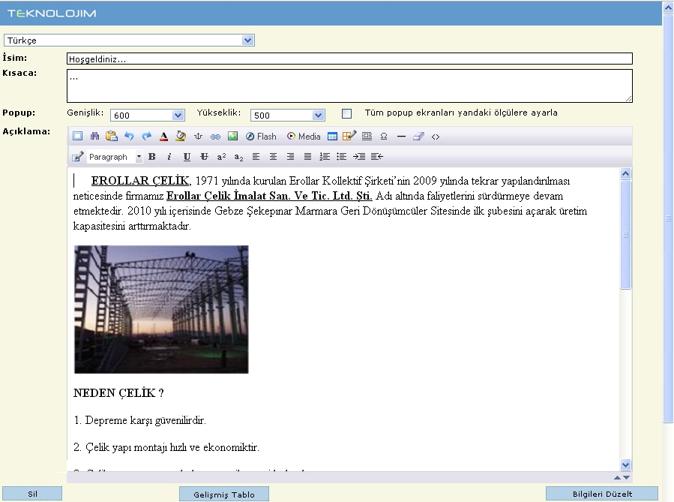Click 'NEDEN ÇELİK ?' heading text

(118, 393)
